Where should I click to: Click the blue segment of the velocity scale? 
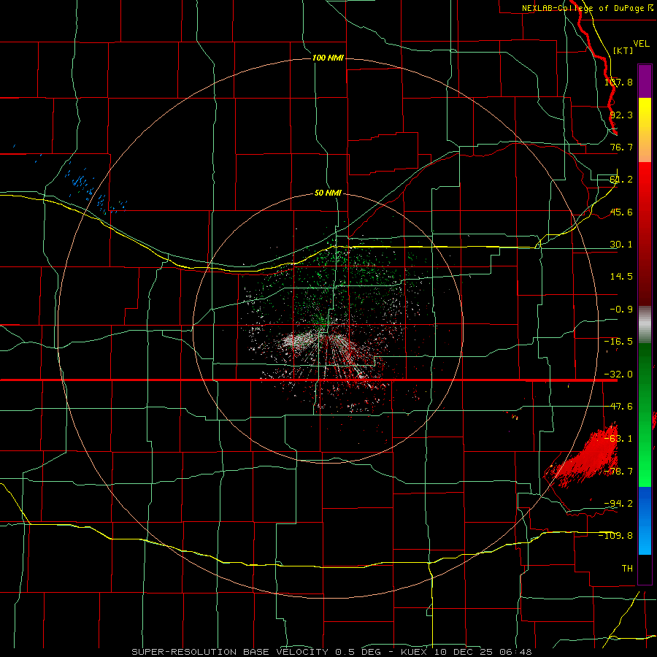click(x=645, y=520)
